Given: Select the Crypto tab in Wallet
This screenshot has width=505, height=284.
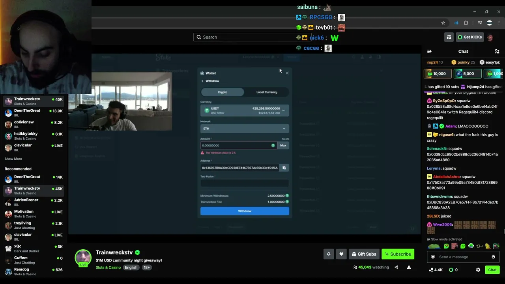Looking at the screenshot, I should [223, 92].
